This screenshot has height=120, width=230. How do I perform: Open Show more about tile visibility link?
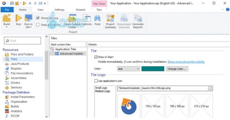(186, 62)
